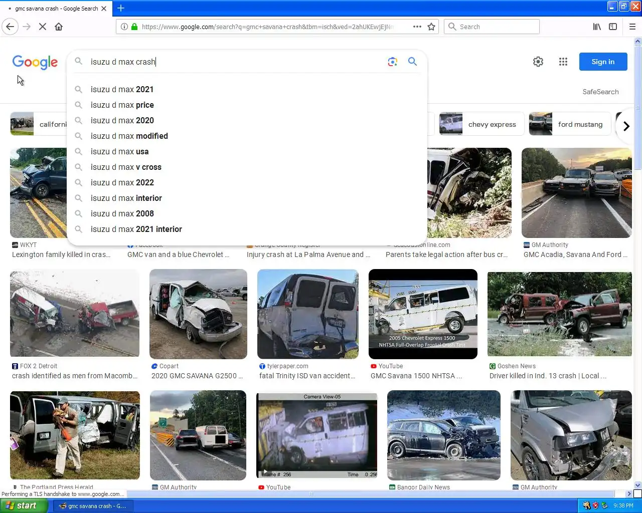Go to the Firefox home page
Screen dimensions: 642x513
[59, 27]
